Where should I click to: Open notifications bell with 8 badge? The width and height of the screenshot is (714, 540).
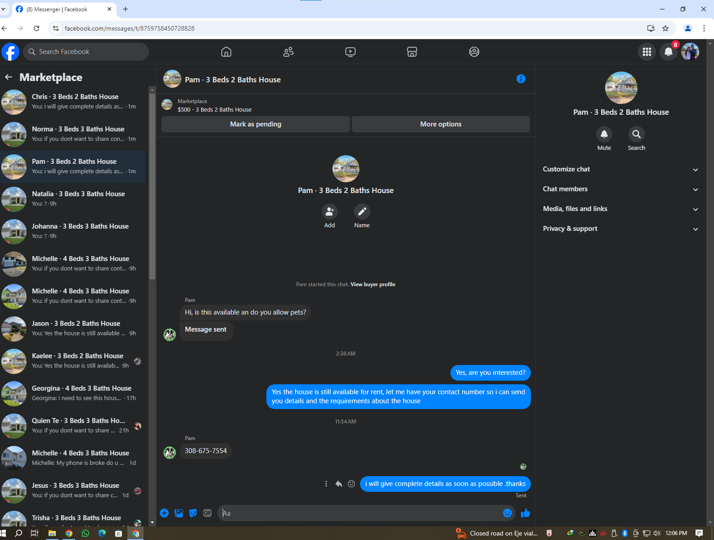coord(669,52)
